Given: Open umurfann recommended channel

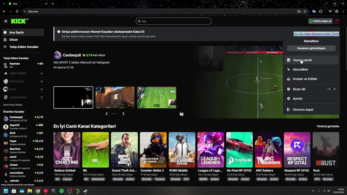Looking at the screenshot, I should coord(23,174).
